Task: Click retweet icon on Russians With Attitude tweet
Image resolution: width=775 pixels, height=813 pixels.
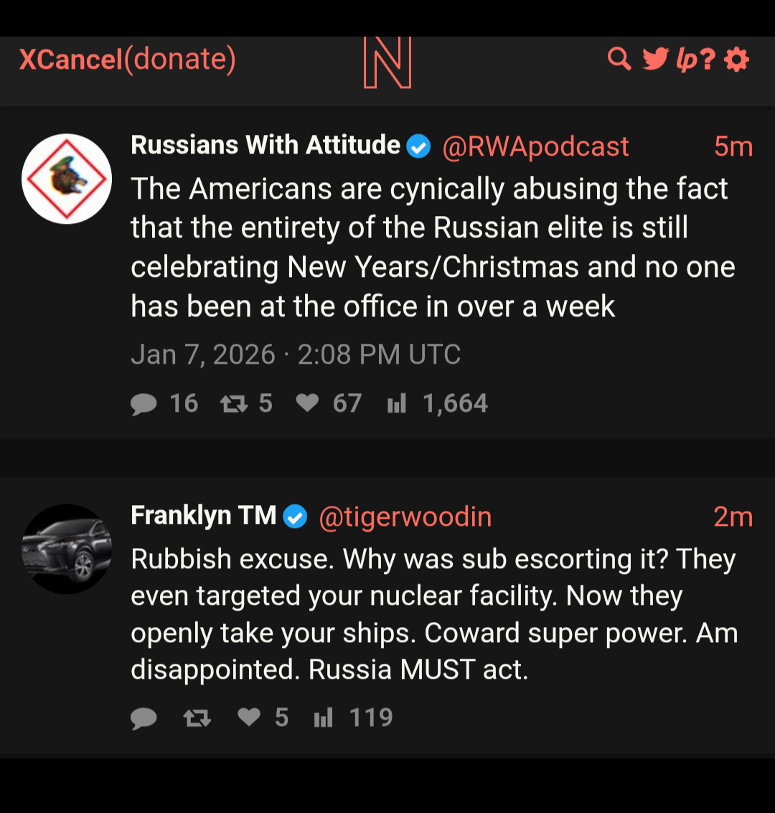Action: click(x=233, y=404)
